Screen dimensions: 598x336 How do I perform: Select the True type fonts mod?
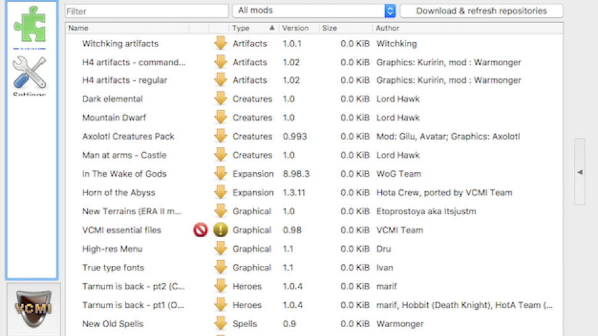click(113, 268)
